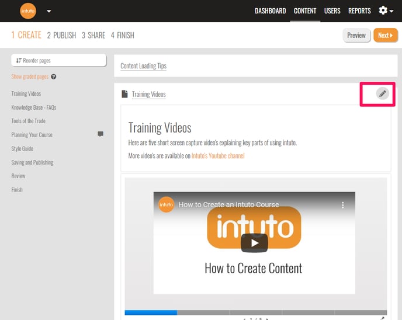Edit page with the pencil icon
This screenshot has height=320, width=402.
coord(382,93)
